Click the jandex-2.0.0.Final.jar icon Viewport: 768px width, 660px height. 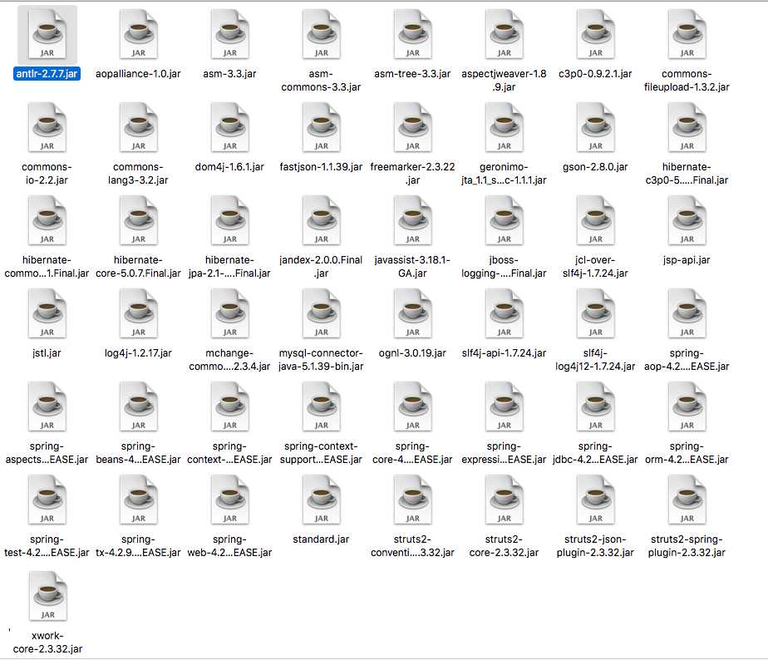(x=322, y=221)
